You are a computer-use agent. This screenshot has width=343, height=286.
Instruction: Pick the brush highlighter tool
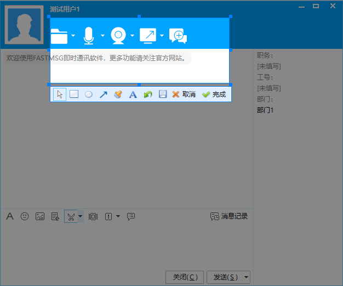(118, 94)
